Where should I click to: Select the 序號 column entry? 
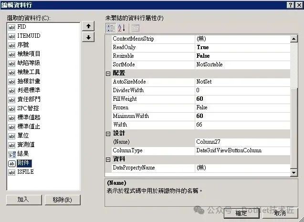pyautogui.click(x=23, y=45)
